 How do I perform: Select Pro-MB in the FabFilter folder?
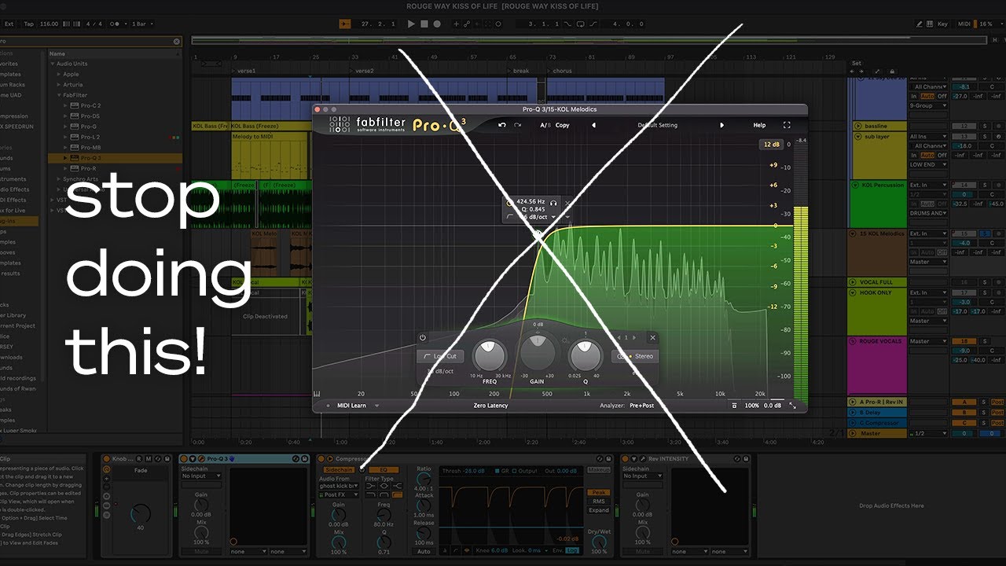pos(90,147)
